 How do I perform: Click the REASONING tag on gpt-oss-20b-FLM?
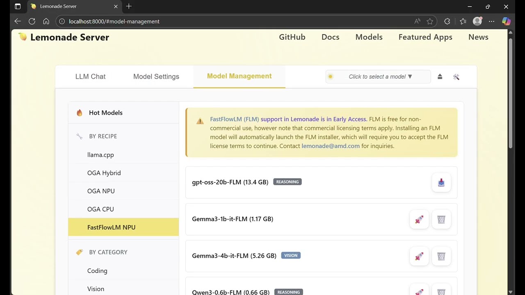click(288, 182)
